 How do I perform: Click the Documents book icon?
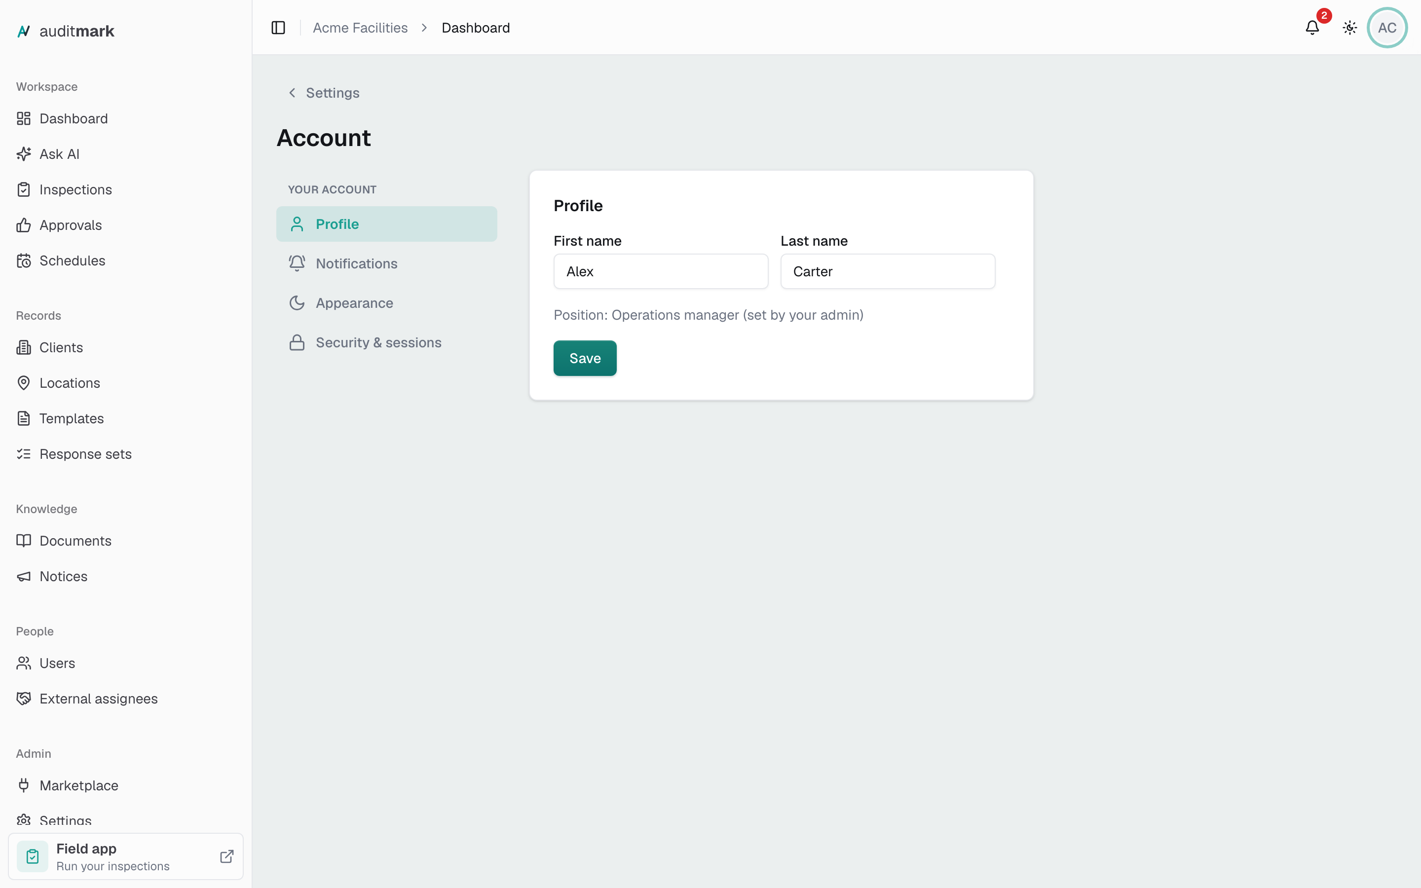(x=24, y=541)
